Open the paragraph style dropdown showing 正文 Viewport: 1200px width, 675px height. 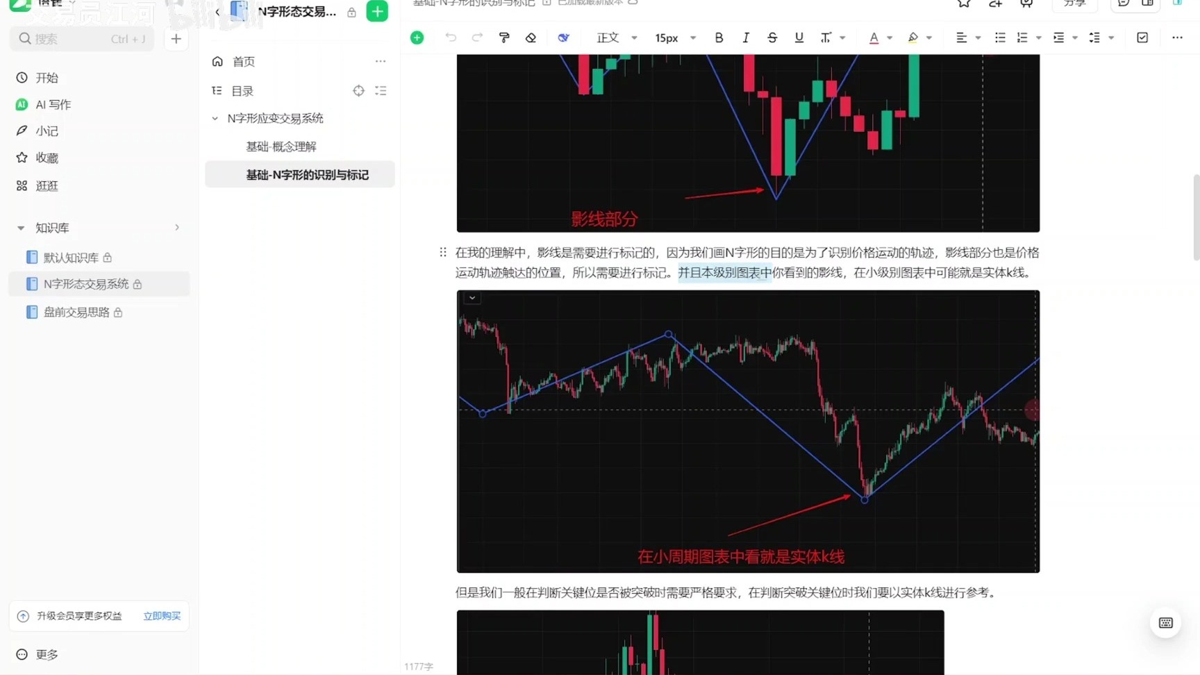point(617,37)
